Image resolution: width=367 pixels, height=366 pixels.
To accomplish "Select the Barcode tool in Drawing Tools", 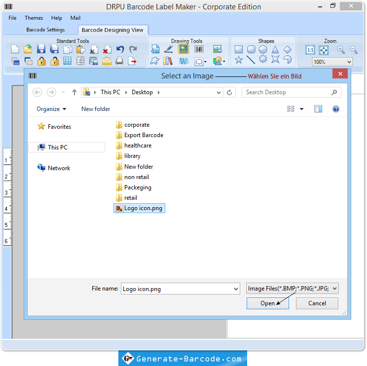I will click(199, 49).
